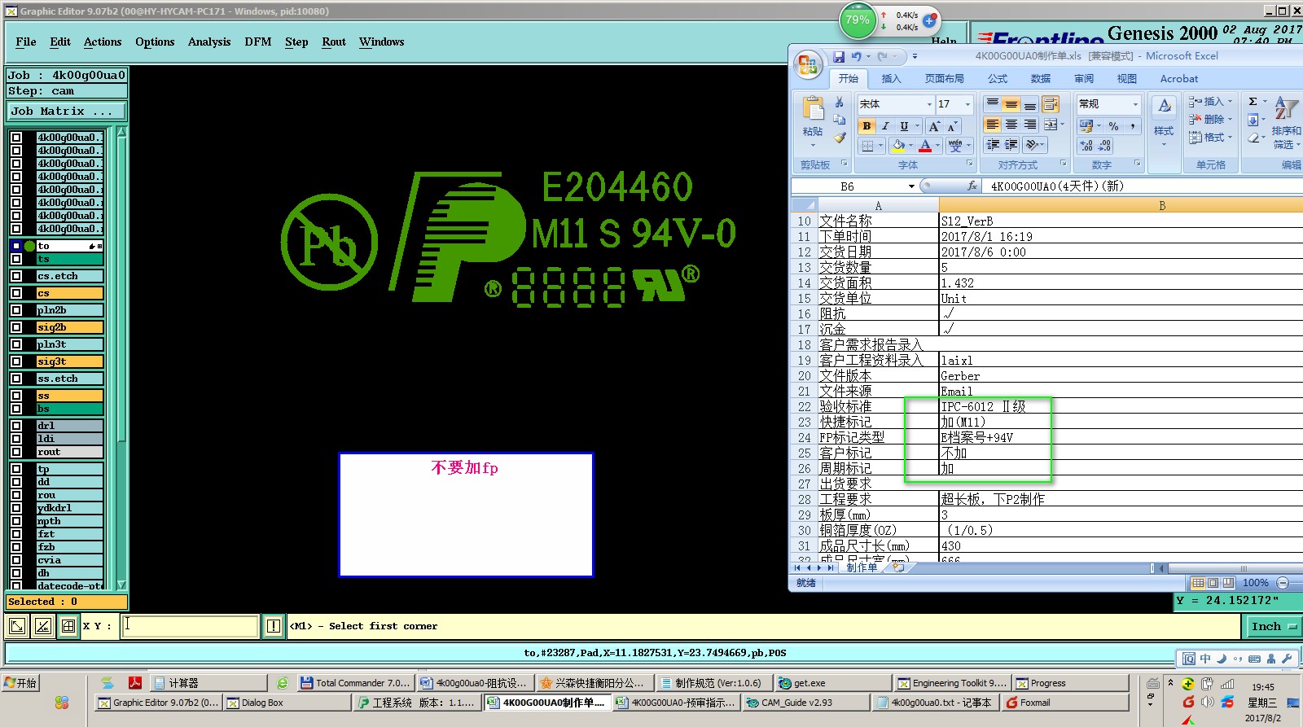1303x727 pixels.
Task: Click the Excel paste clipboard icon
Action: (813, 108)
